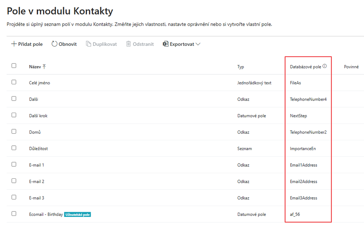Screen dimensions: 364x226
Task: Tick the Domů row checkbox
Action: coord(14,132)
